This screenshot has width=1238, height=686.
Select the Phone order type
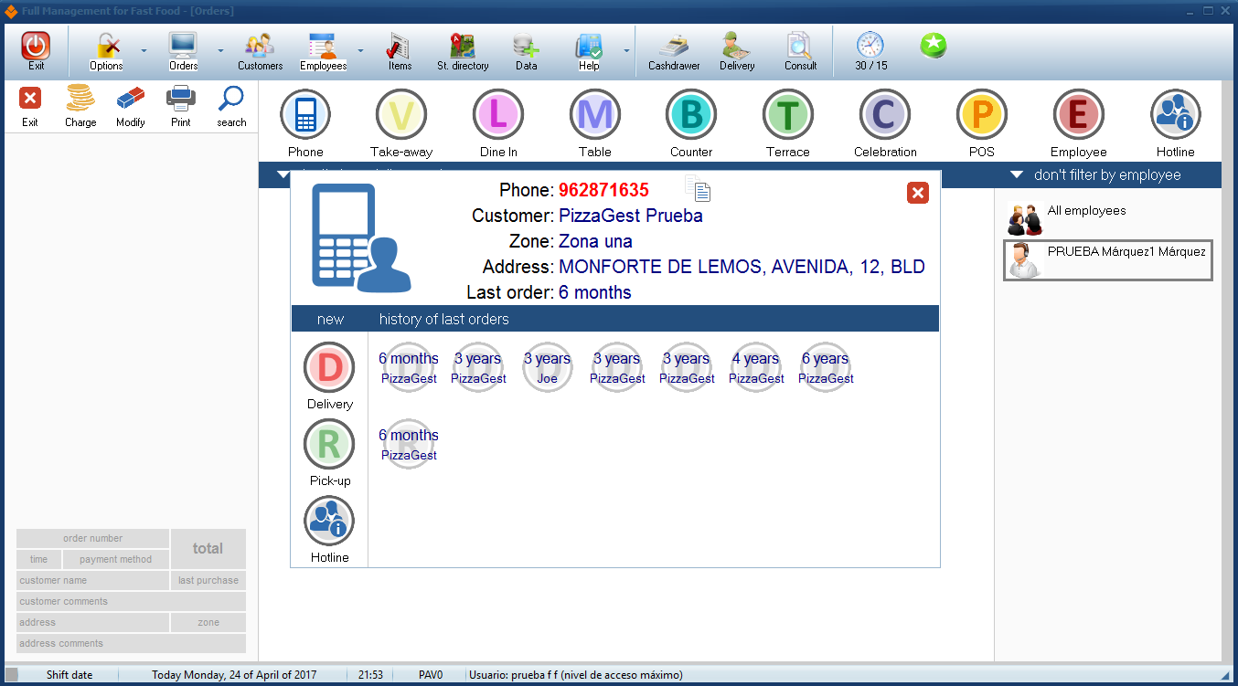coord(305,115)
